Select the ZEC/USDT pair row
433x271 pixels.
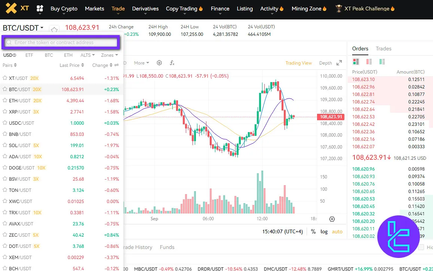(x=61, y=235)
